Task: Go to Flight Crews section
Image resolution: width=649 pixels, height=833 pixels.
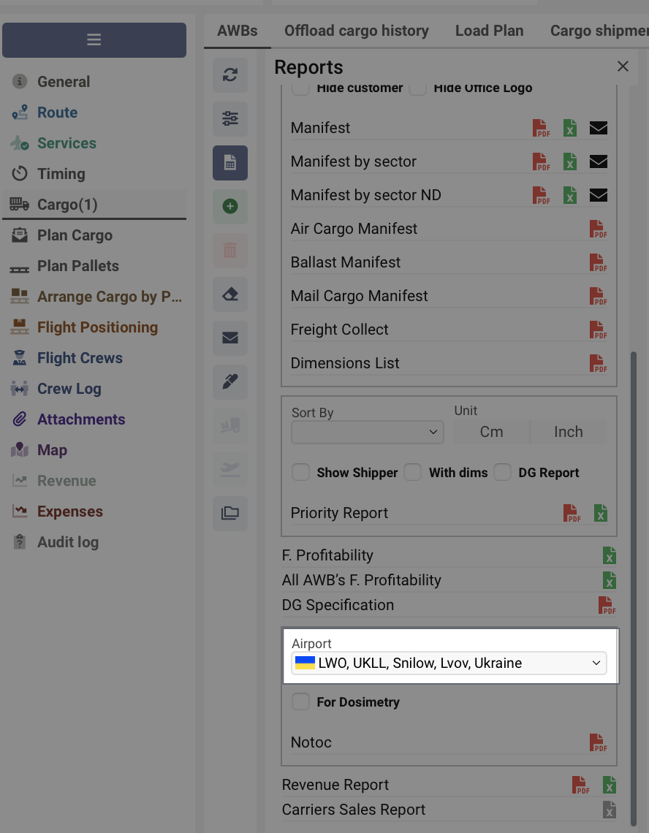Action: pyautogui.click(x=80, y=358)
